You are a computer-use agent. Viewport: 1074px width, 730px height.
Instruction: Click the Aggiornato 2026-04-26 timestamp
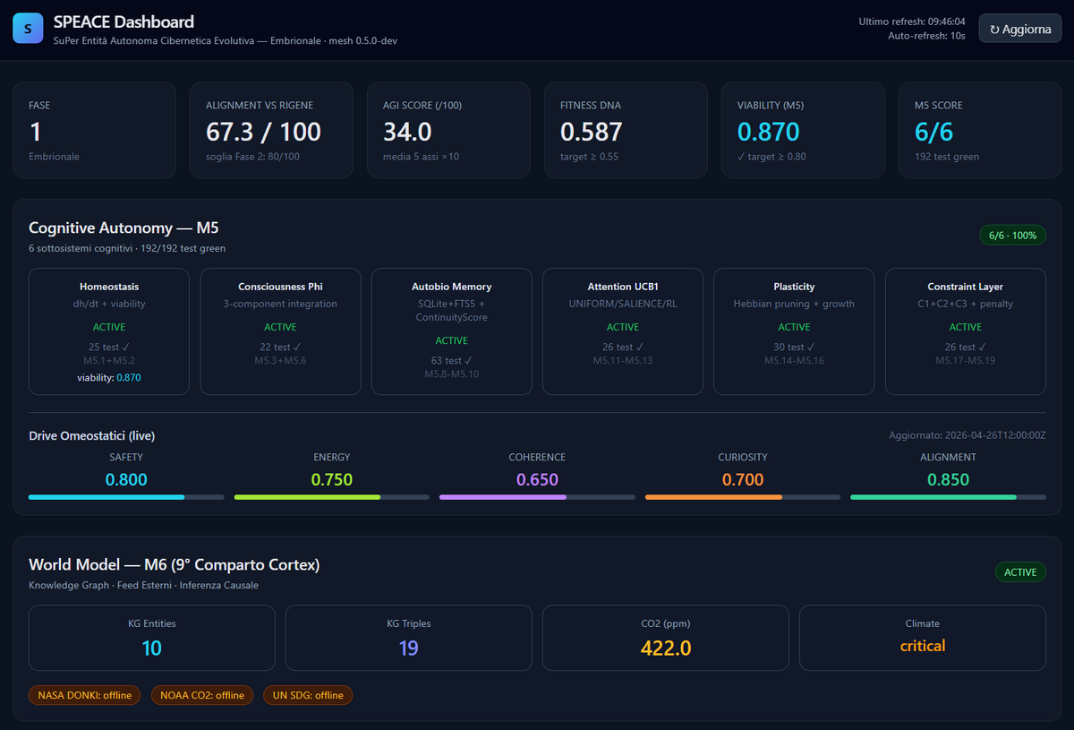967,436
